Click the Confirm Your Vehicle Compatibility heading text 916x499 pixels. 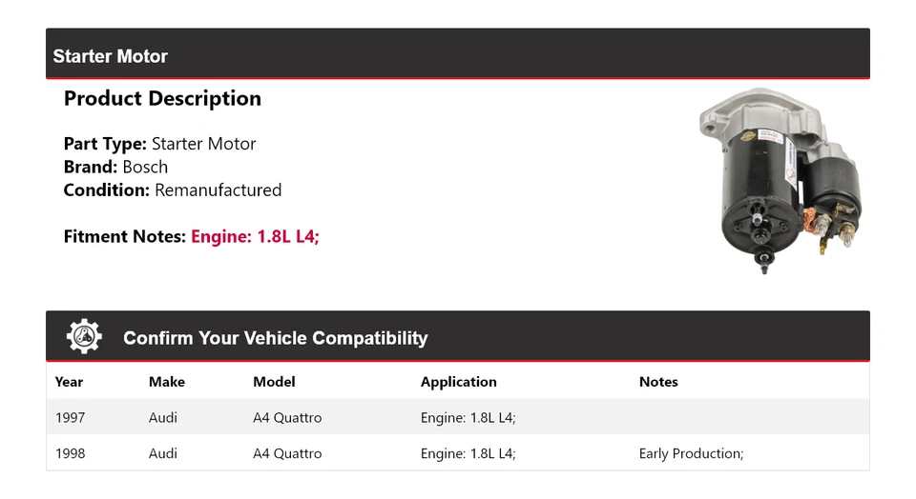point(275,338)
